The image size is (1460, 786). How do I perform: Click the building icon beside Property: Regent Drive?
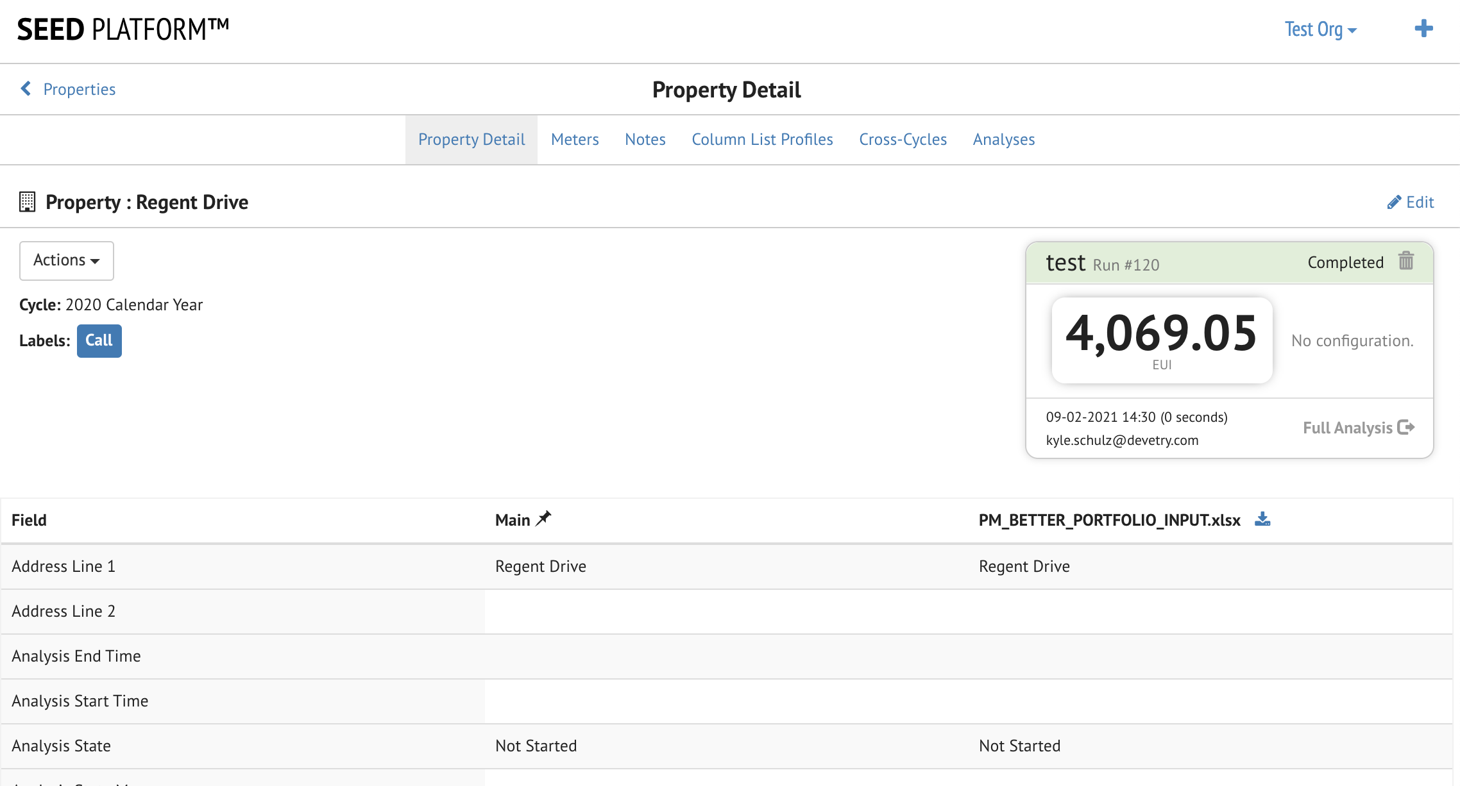click(x=27, y=201)
